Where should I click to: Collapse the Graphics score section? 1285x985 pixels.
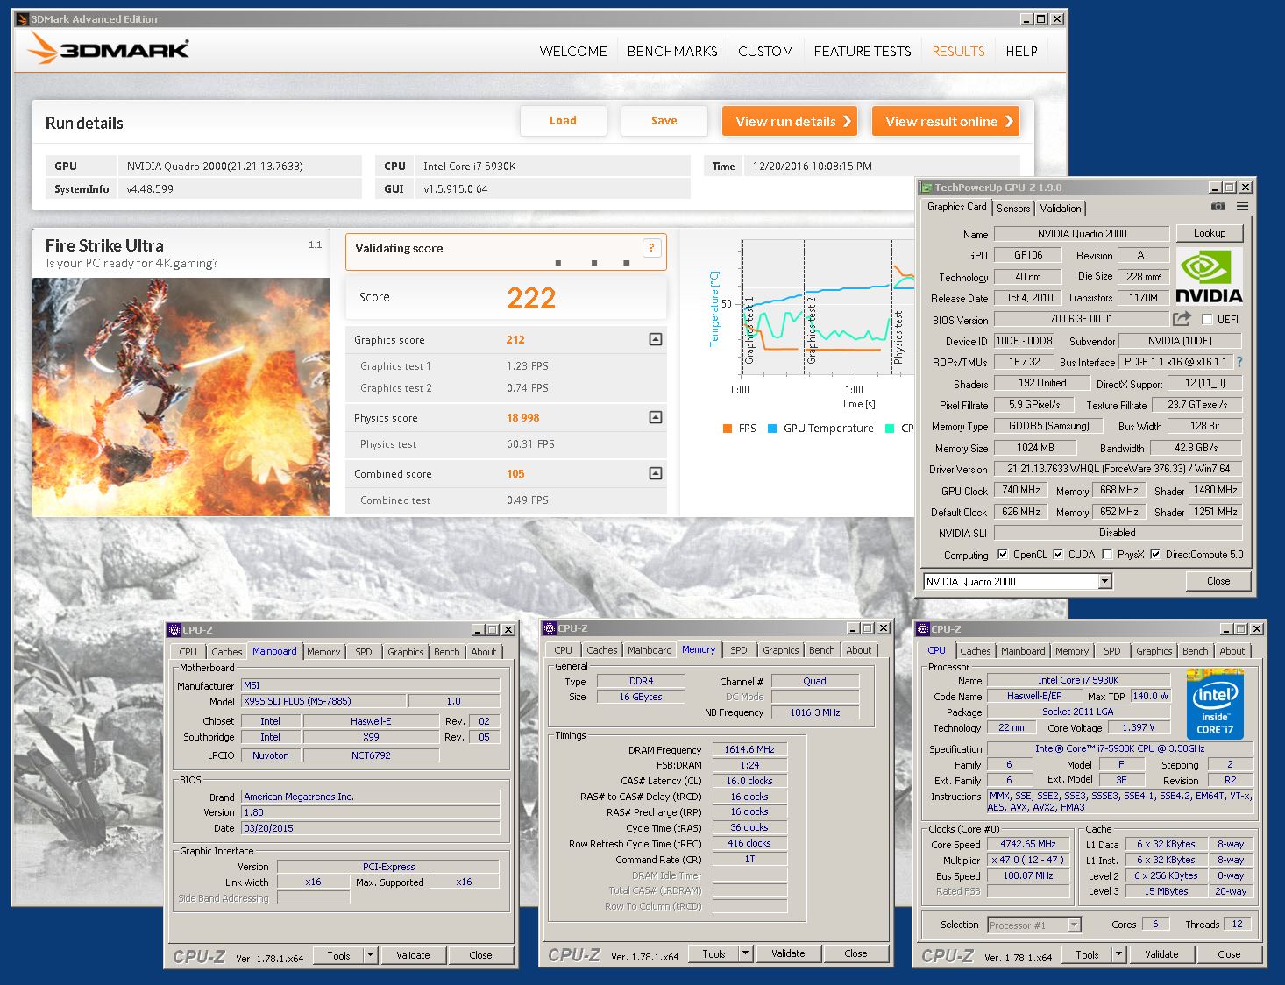coord(655,339)
